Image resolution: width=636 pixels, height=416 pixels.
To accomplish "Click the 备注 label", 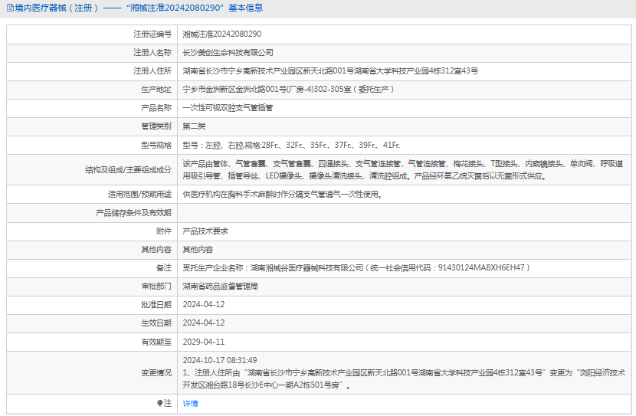I will tap(164, 268).
